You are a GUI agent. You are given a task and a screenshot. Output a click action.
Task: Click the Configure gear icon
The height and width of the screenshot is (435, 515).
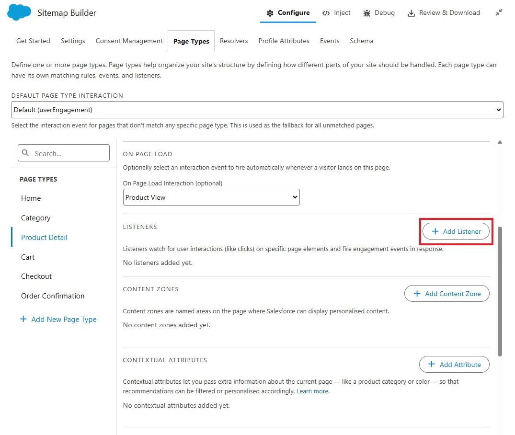(270, 13)
